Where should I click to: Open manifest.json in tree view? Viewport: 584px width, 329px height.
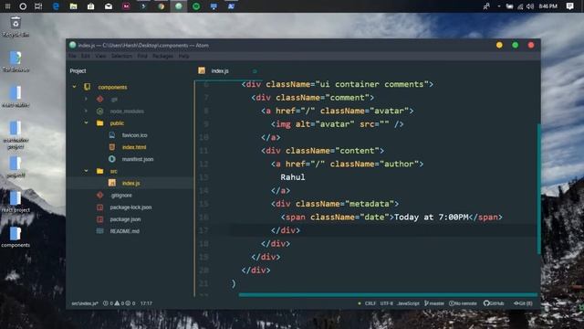(x=138, y=159)
